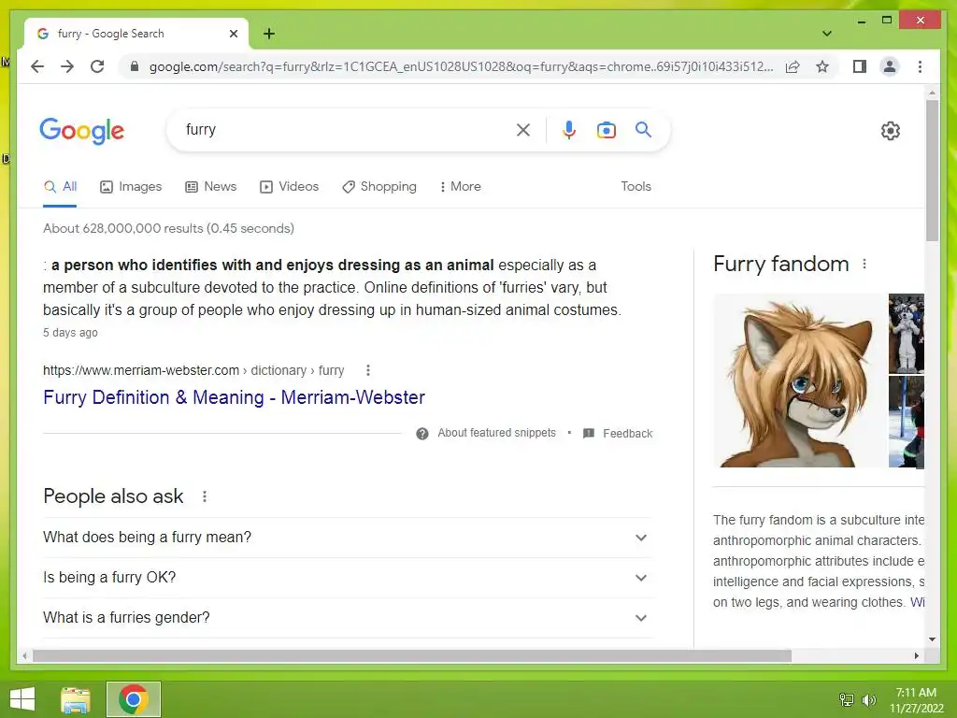
Task: Go back using the browser back arrow
Action: tap(37, 66)
